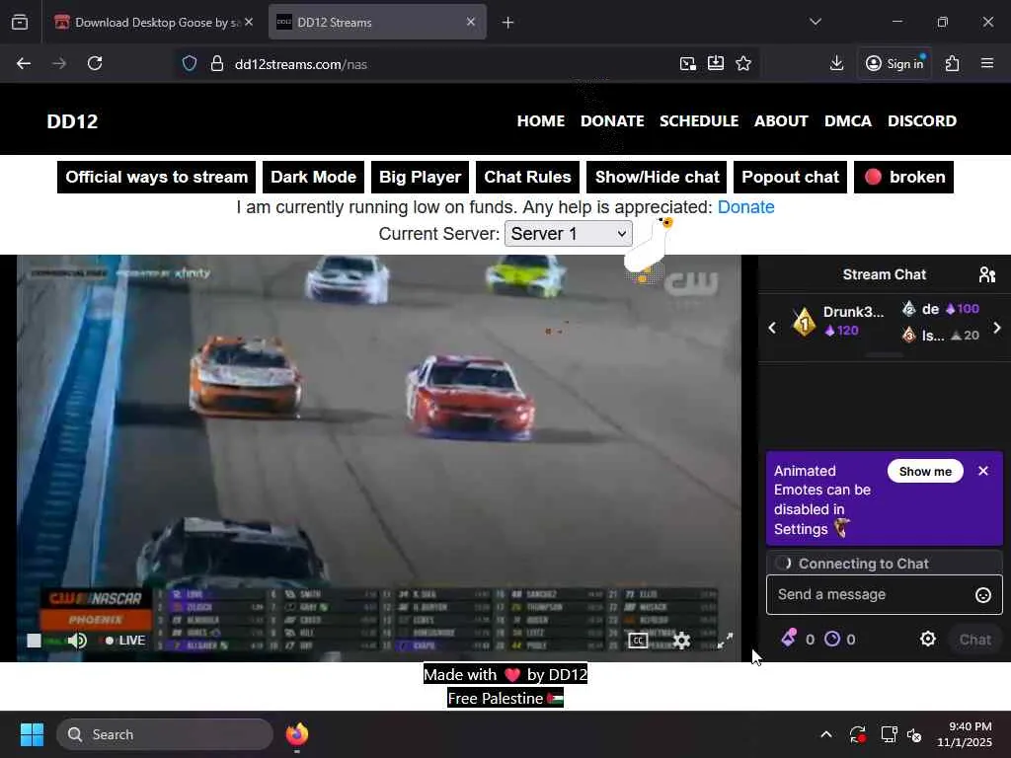Viewport: 1011px width, 758px height.
Task: Open muted volume tray icon
Action: point(914,734)
